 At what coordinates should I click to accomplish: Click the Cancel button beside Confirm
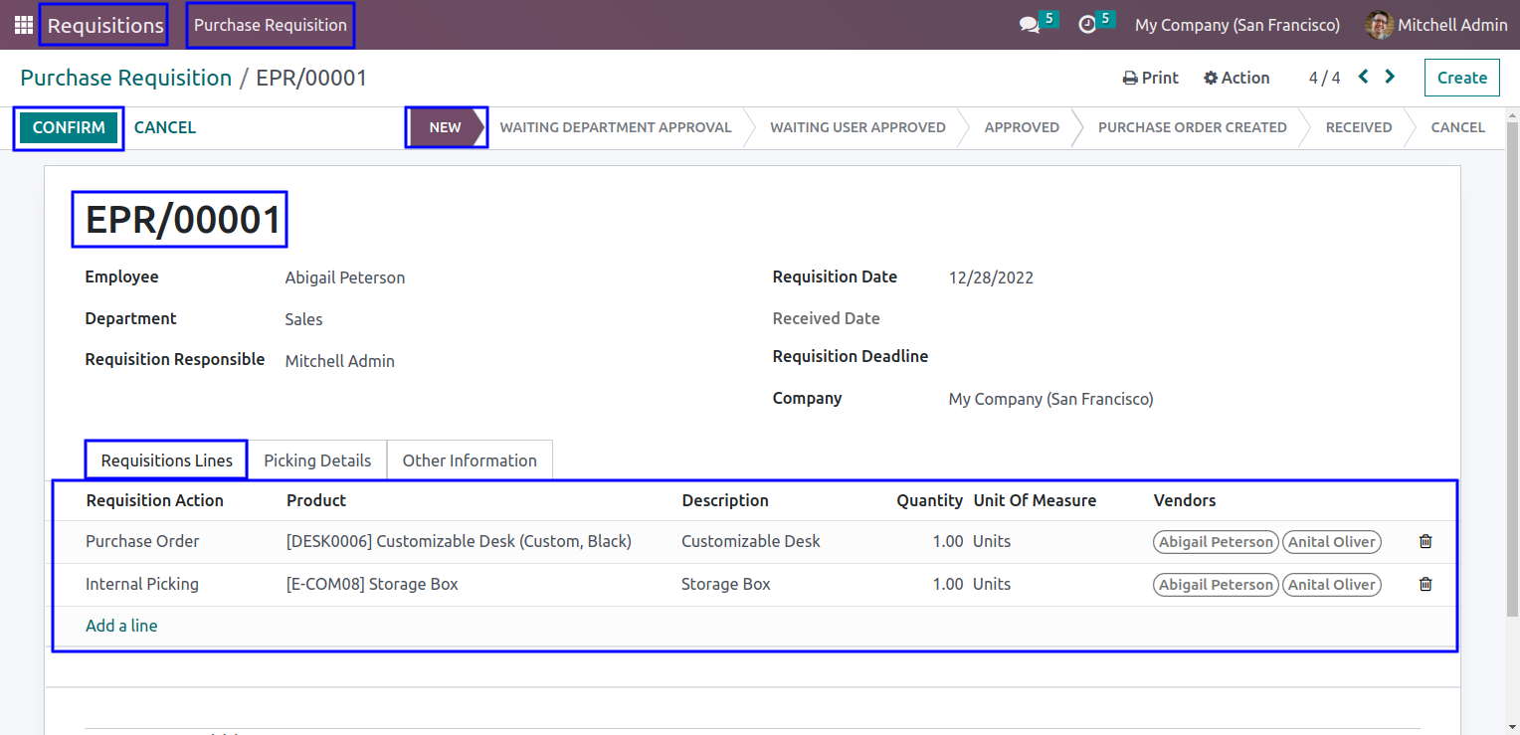(165, 127)
